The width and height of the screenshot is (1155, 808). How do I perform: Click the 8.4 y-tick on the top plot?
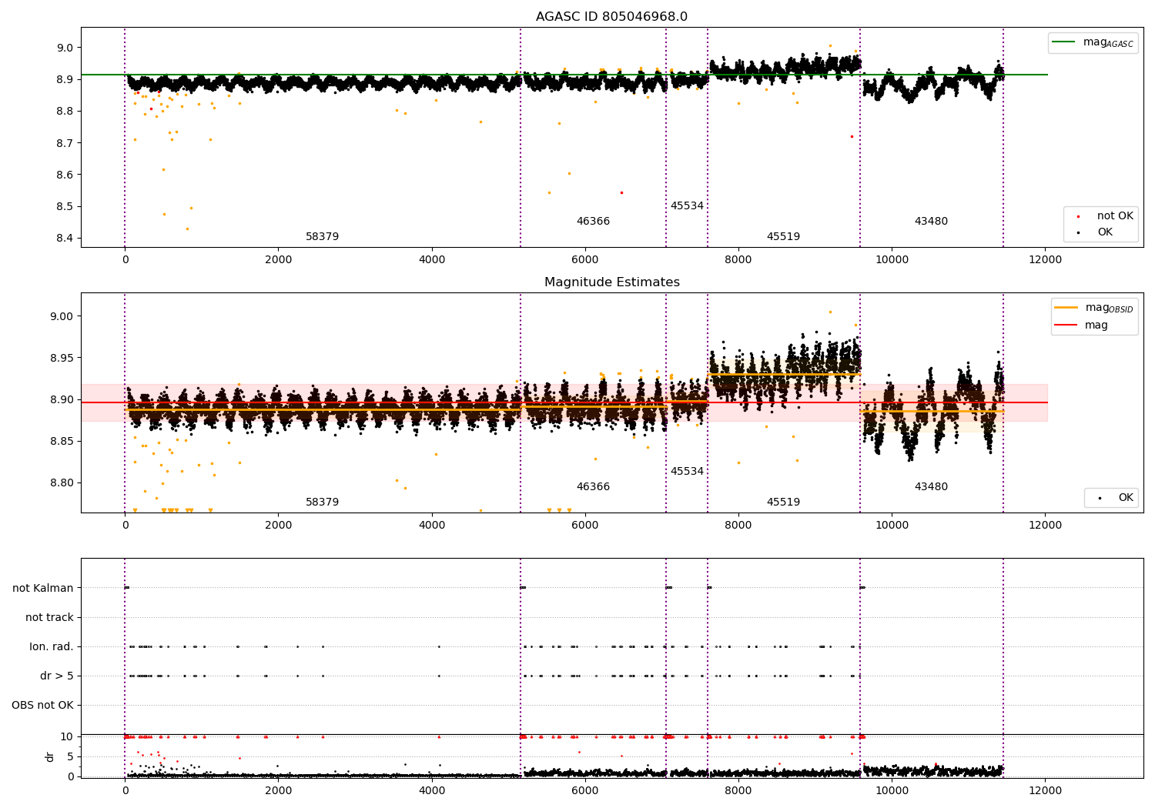click(63, 239)
